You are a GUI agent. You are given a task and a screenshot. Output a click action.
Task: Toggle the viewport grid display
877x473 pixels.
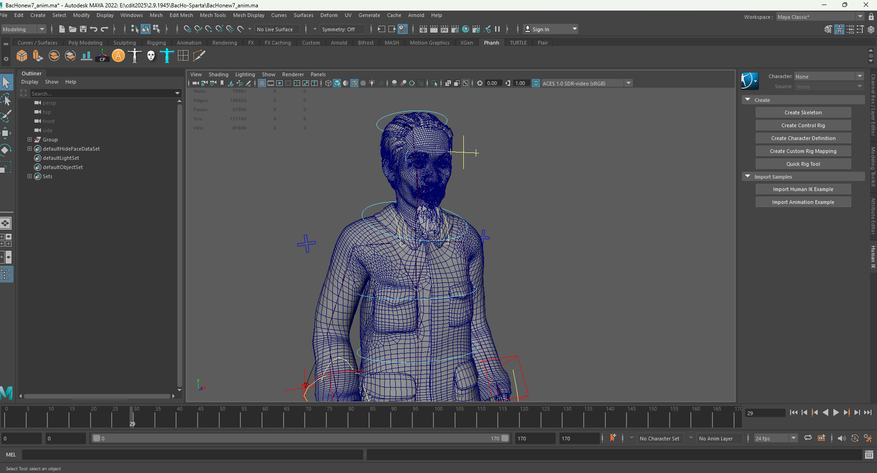point(262,83)
